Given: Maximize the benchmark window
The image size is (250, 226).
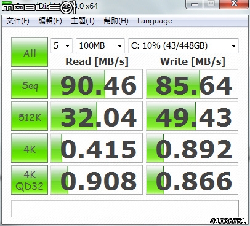Looking at the screenshot, I should 211,4.
